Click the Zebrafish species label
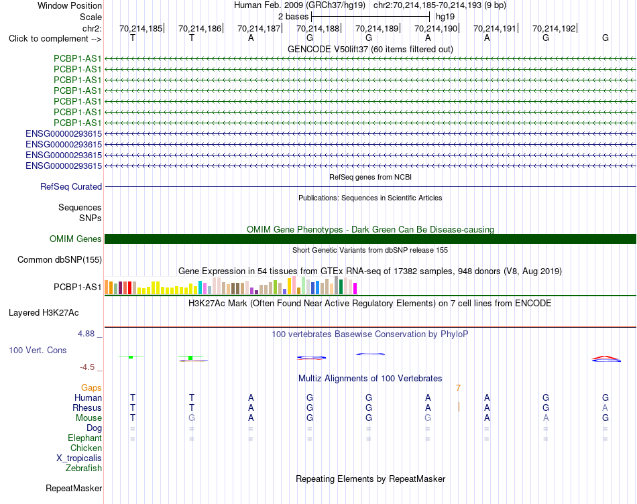Image resolution: width=637 pixels, height=504 pixels. (x=84, y=468)
